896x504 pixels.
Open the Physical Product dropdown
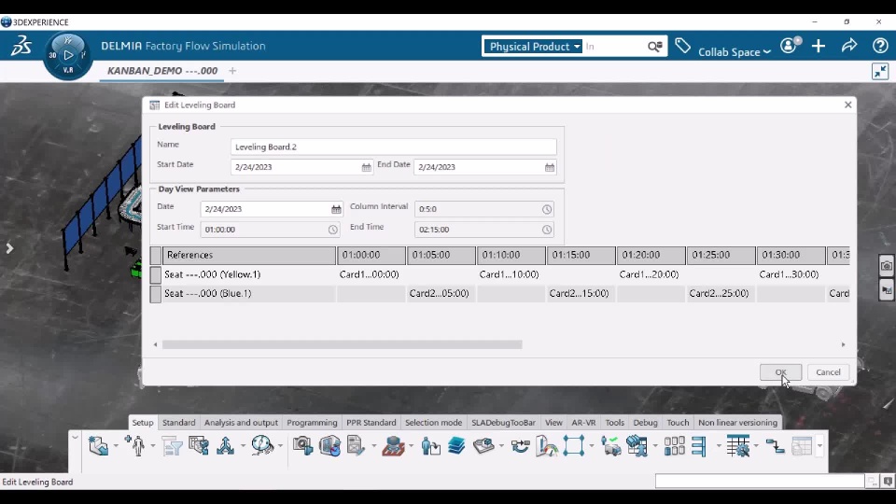[x=533, y=47]
